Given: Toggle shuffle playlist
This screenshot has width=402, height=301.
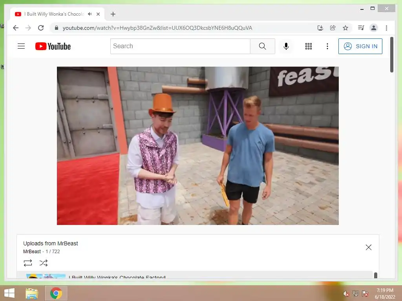Looking at the screenshot, I should pyautogui.click(x=43, y=263).
